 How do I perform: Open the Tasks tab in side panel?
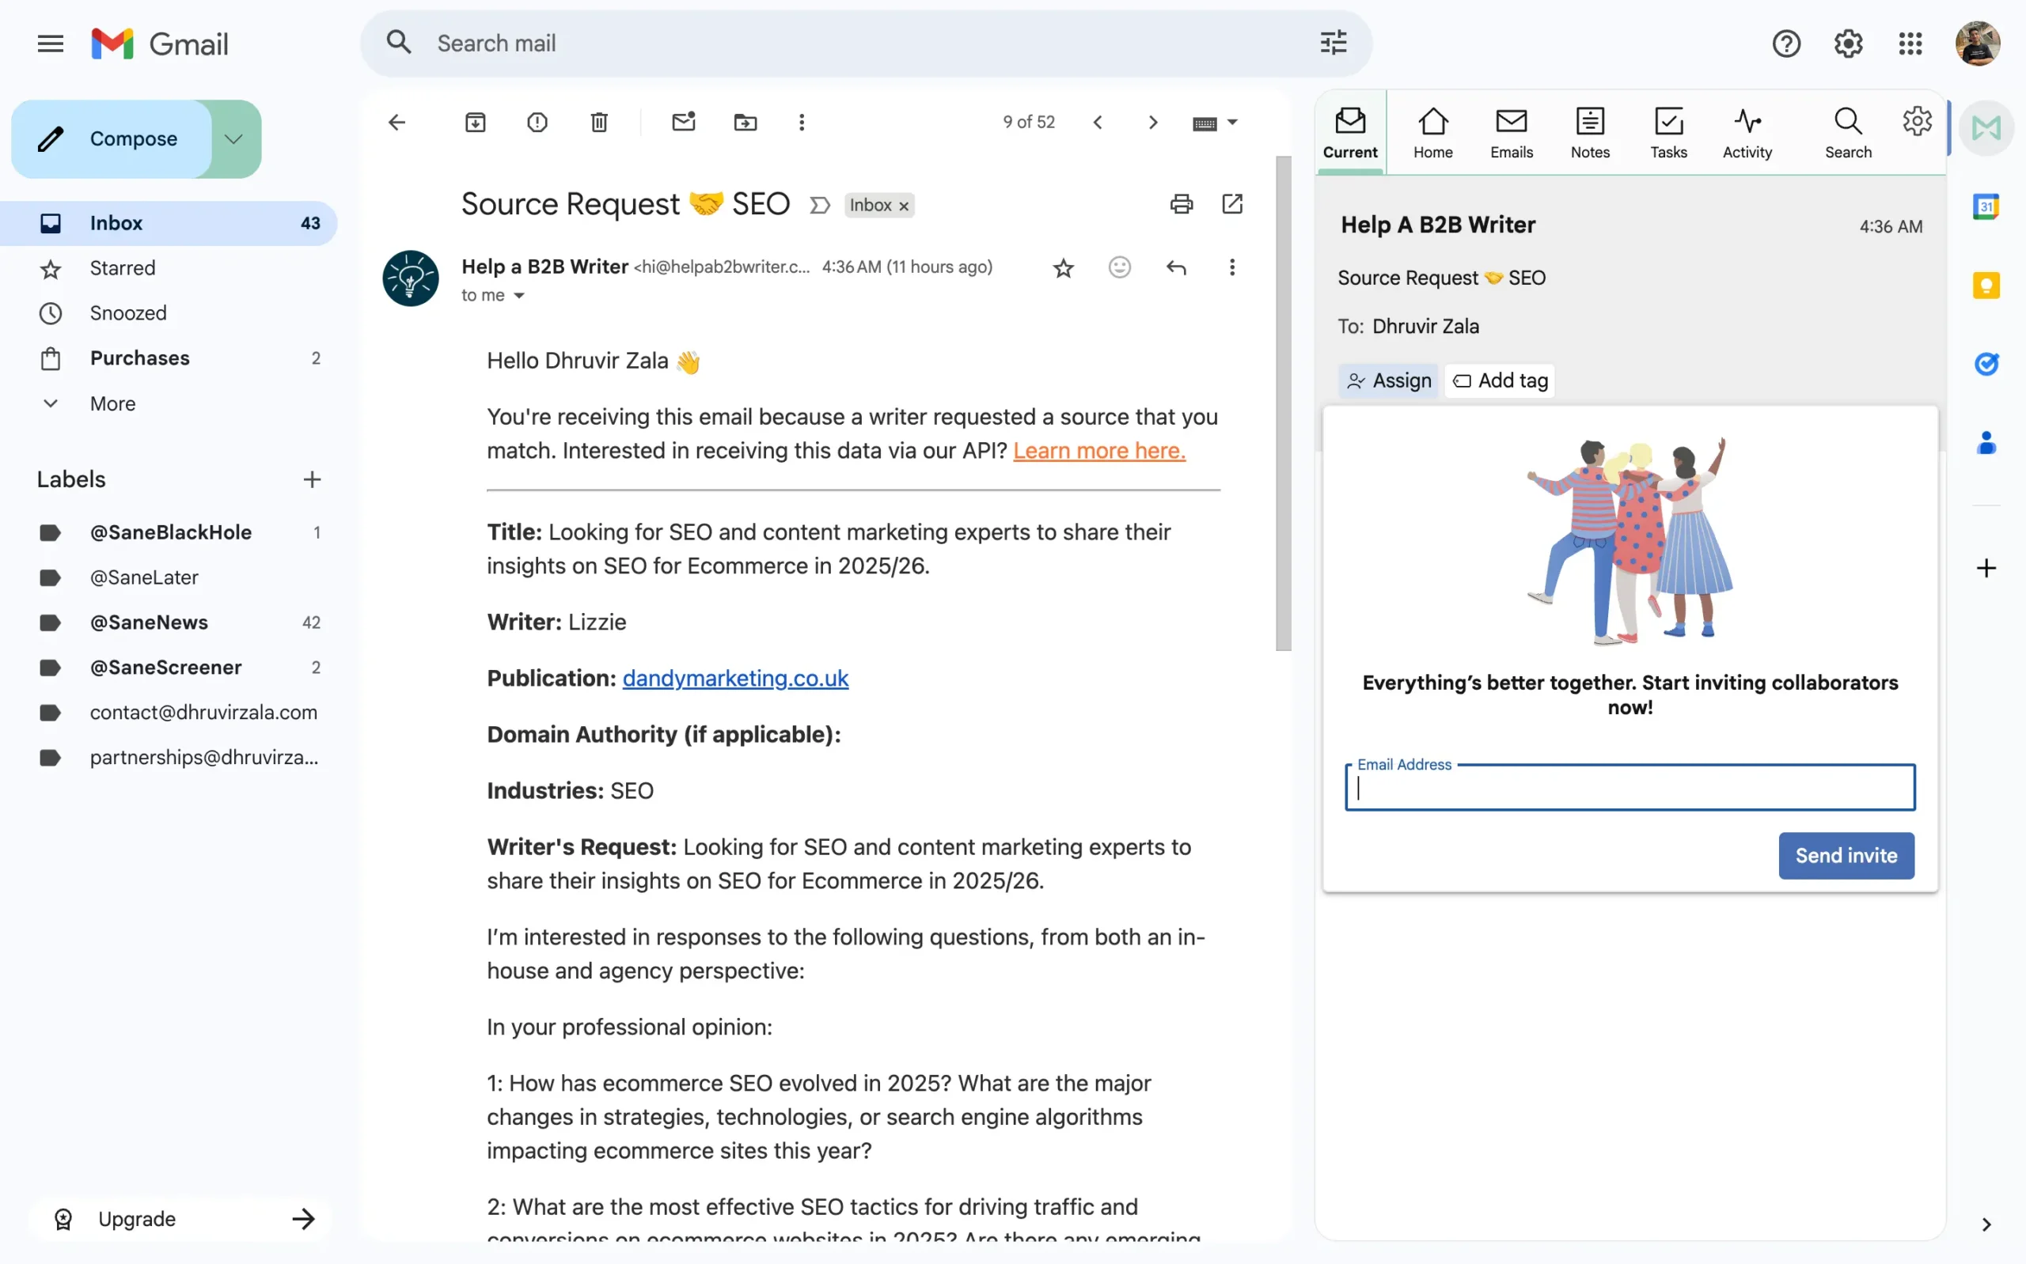pyautogui.click(x=1667, y=133)
